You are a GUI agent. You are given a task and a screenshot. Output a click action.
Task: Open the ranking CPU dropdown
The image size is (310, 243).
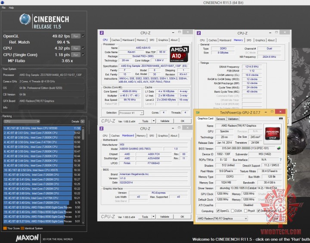point(22,121)
